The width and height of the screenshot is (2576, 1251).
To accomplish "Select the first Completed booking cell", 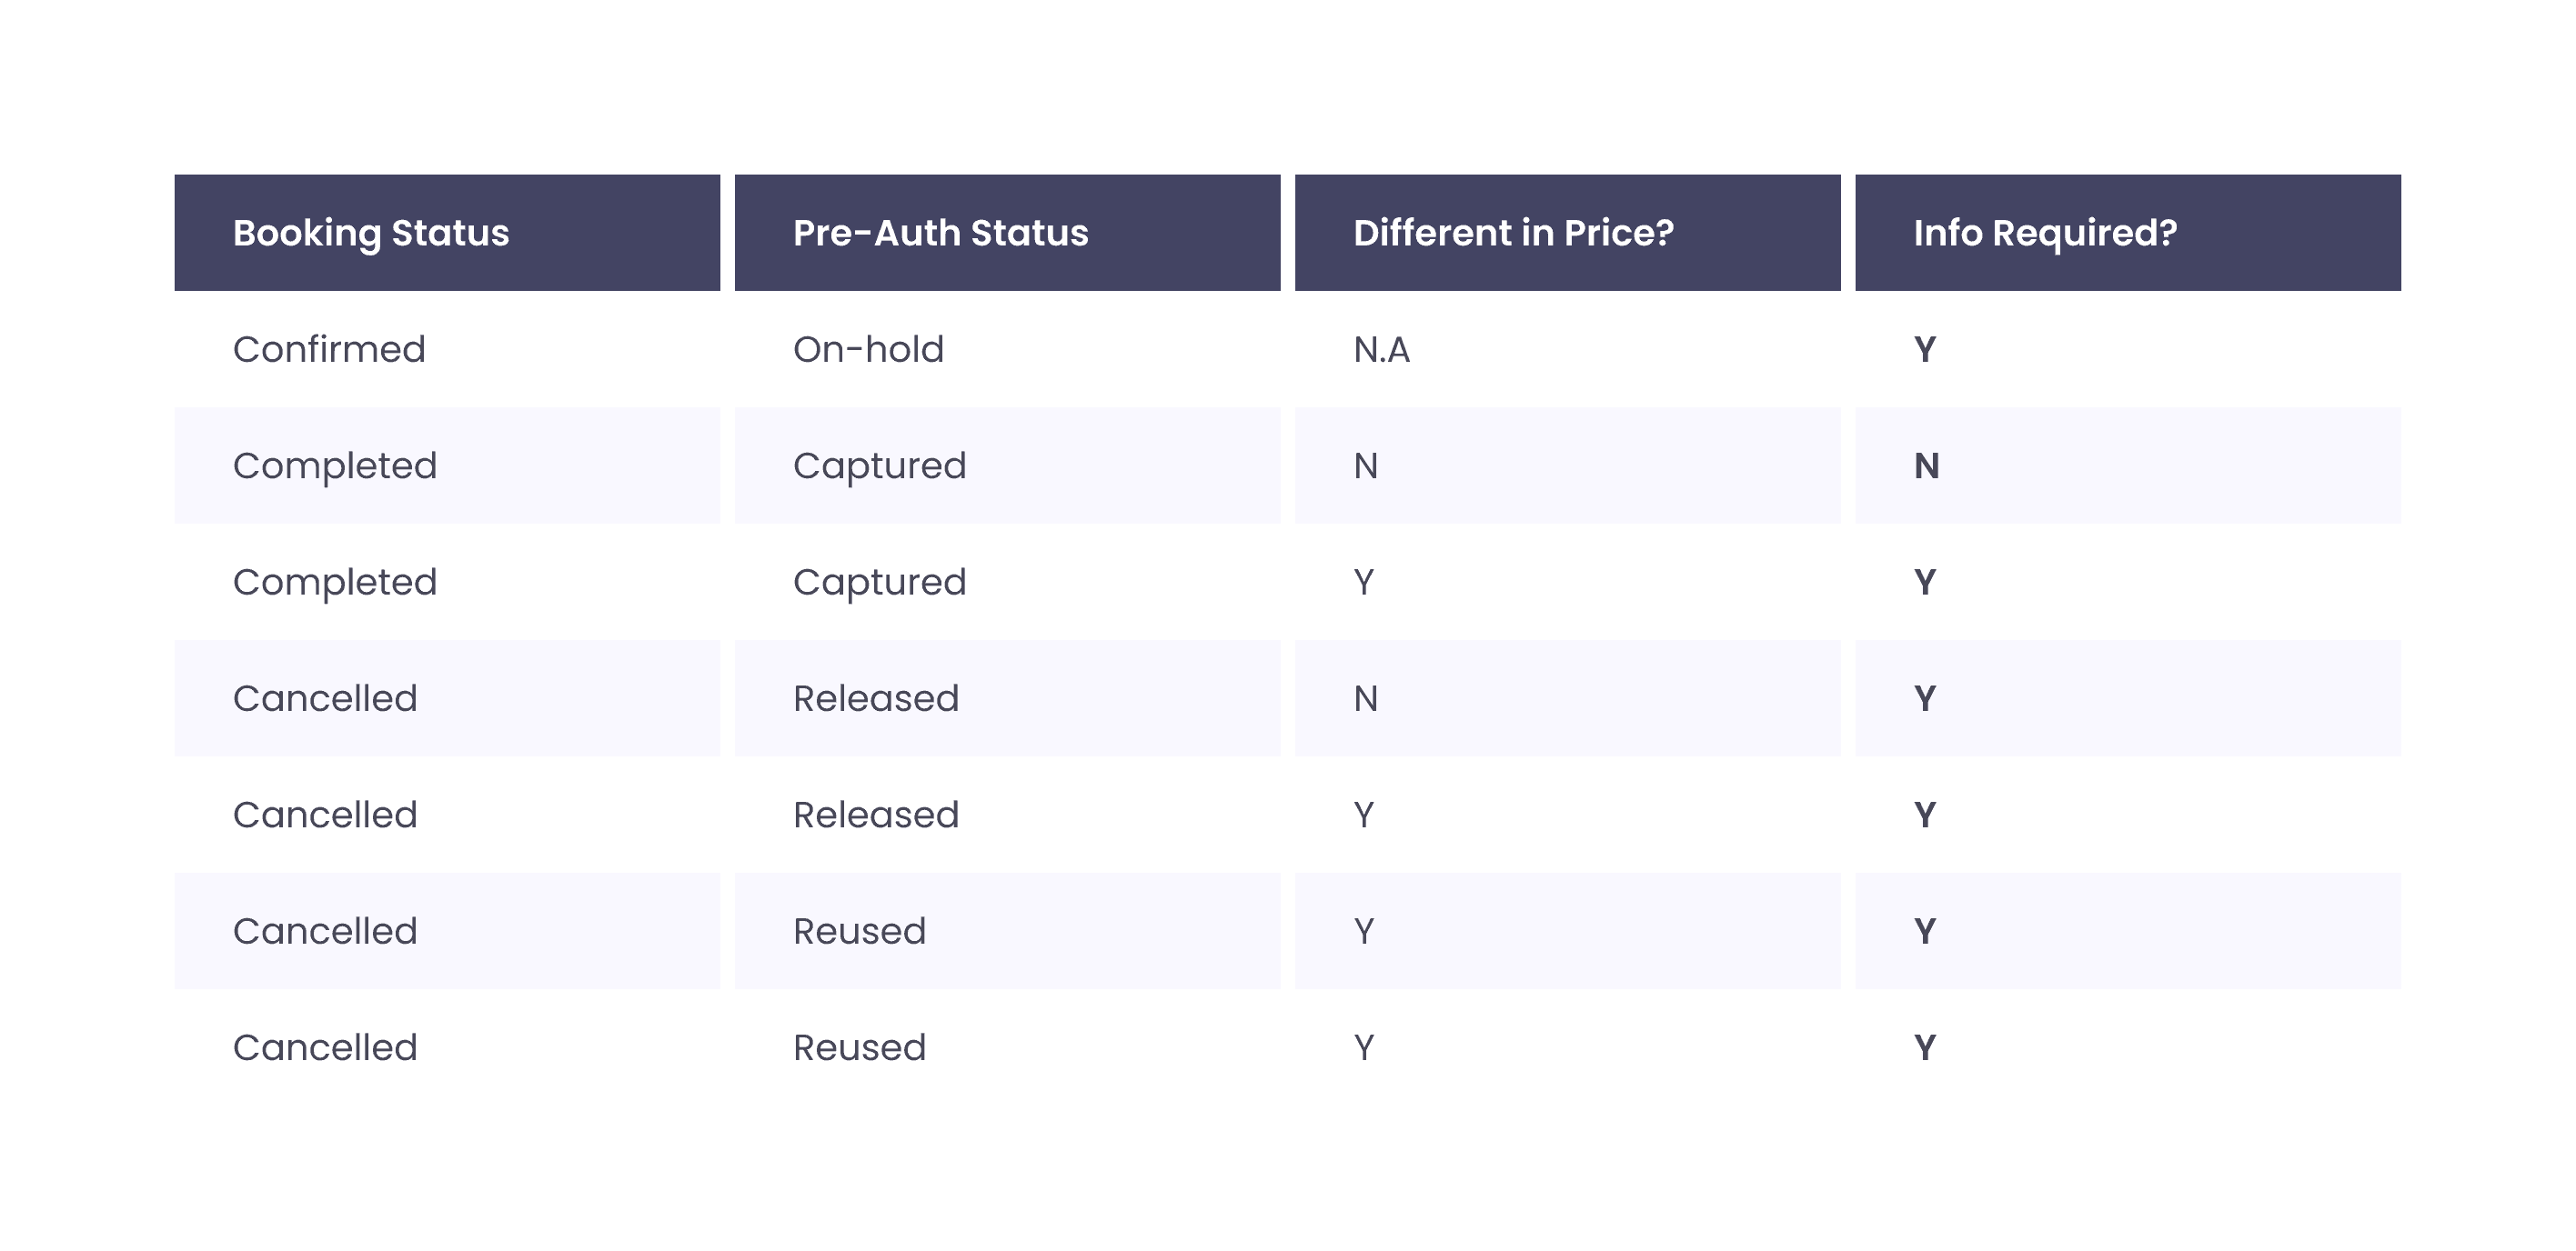I will [335, 465].
